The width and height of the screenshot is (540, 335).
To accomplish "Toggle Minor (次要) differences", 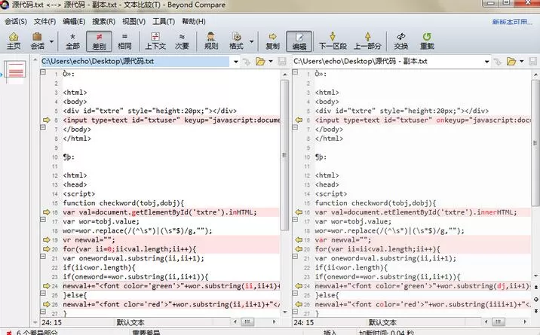I will (x=182, y=41).
